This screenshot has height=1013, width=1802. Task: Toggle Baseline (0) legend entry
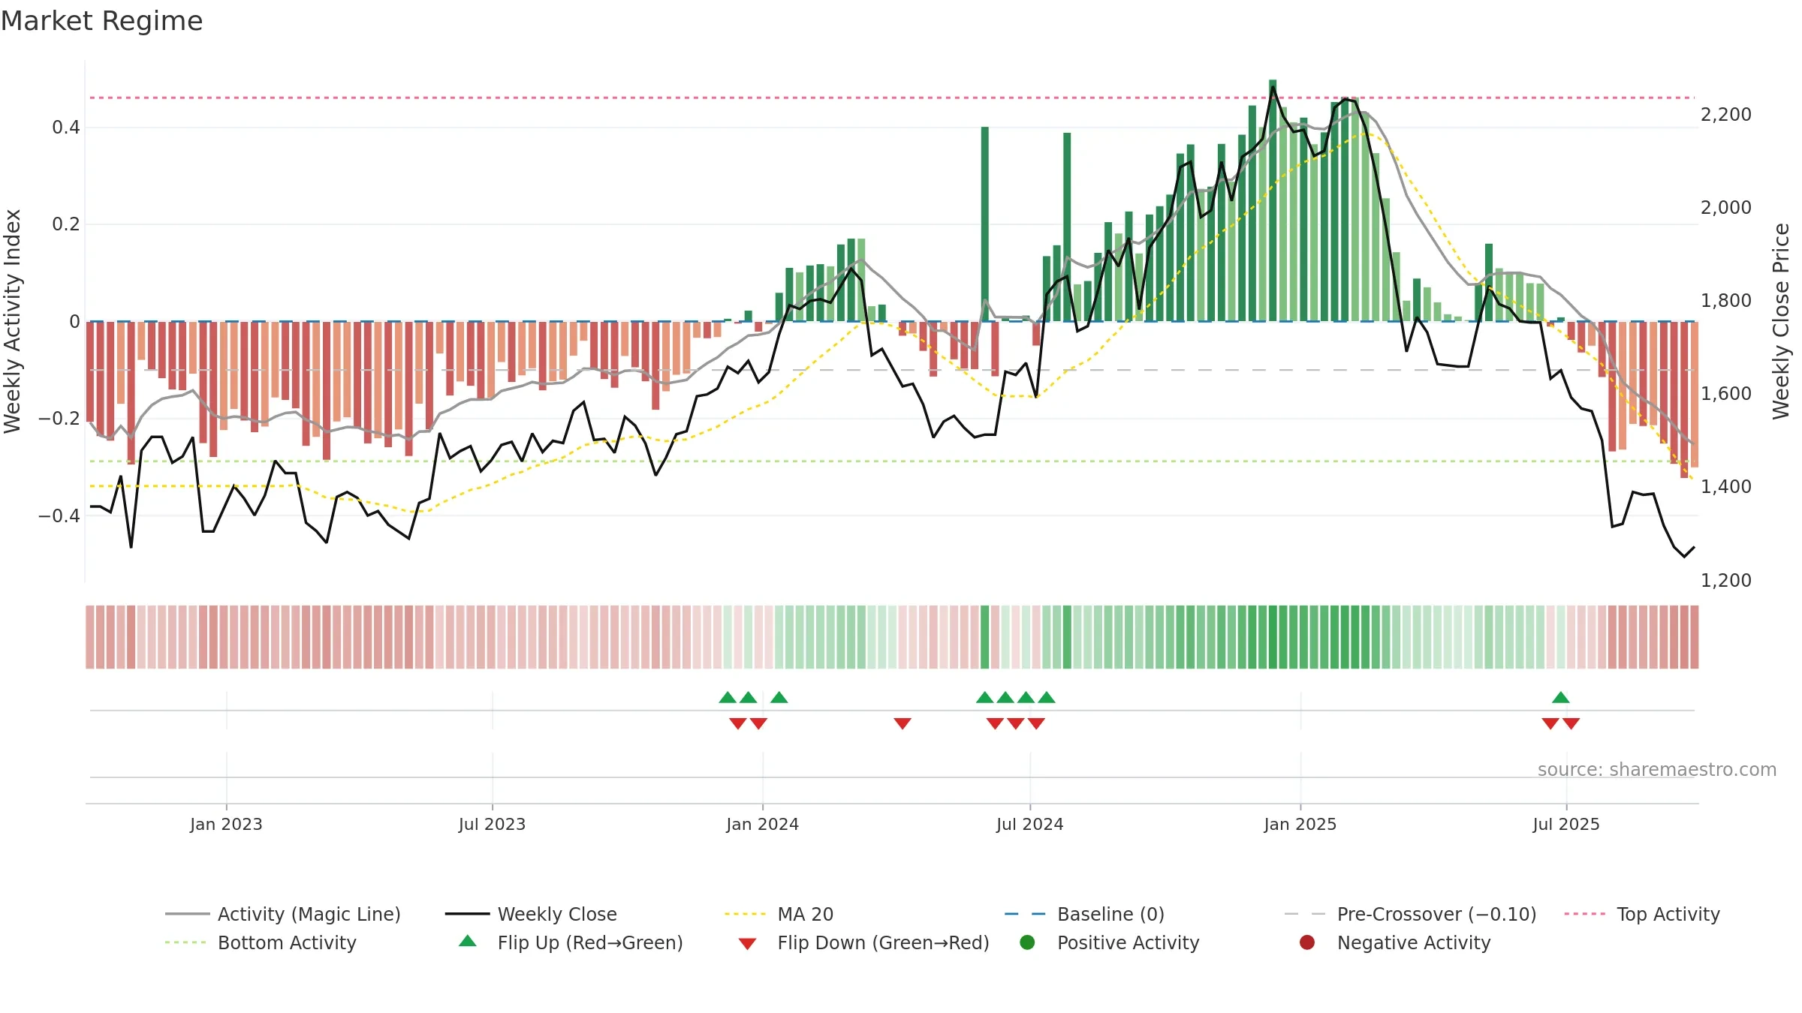1084,914
